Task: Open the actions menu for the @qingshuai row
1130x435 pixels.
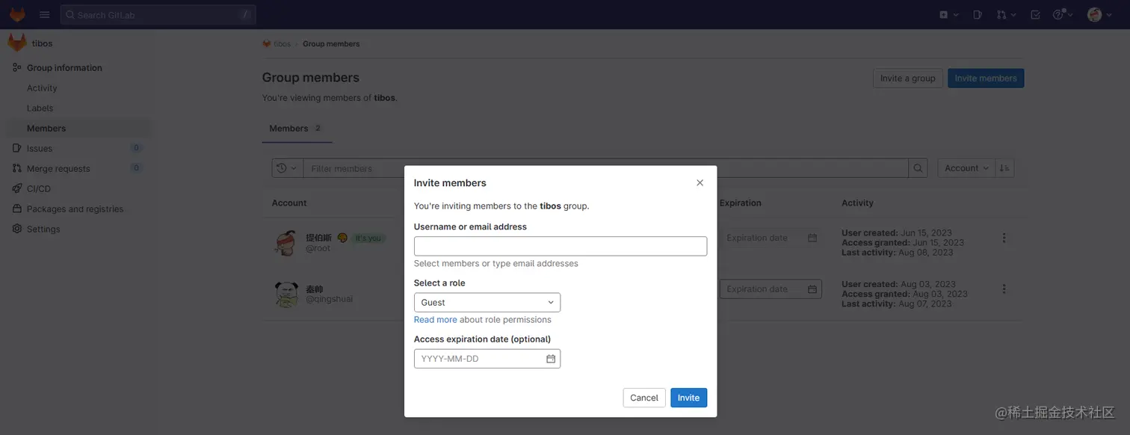Action: pos(1004,289)
